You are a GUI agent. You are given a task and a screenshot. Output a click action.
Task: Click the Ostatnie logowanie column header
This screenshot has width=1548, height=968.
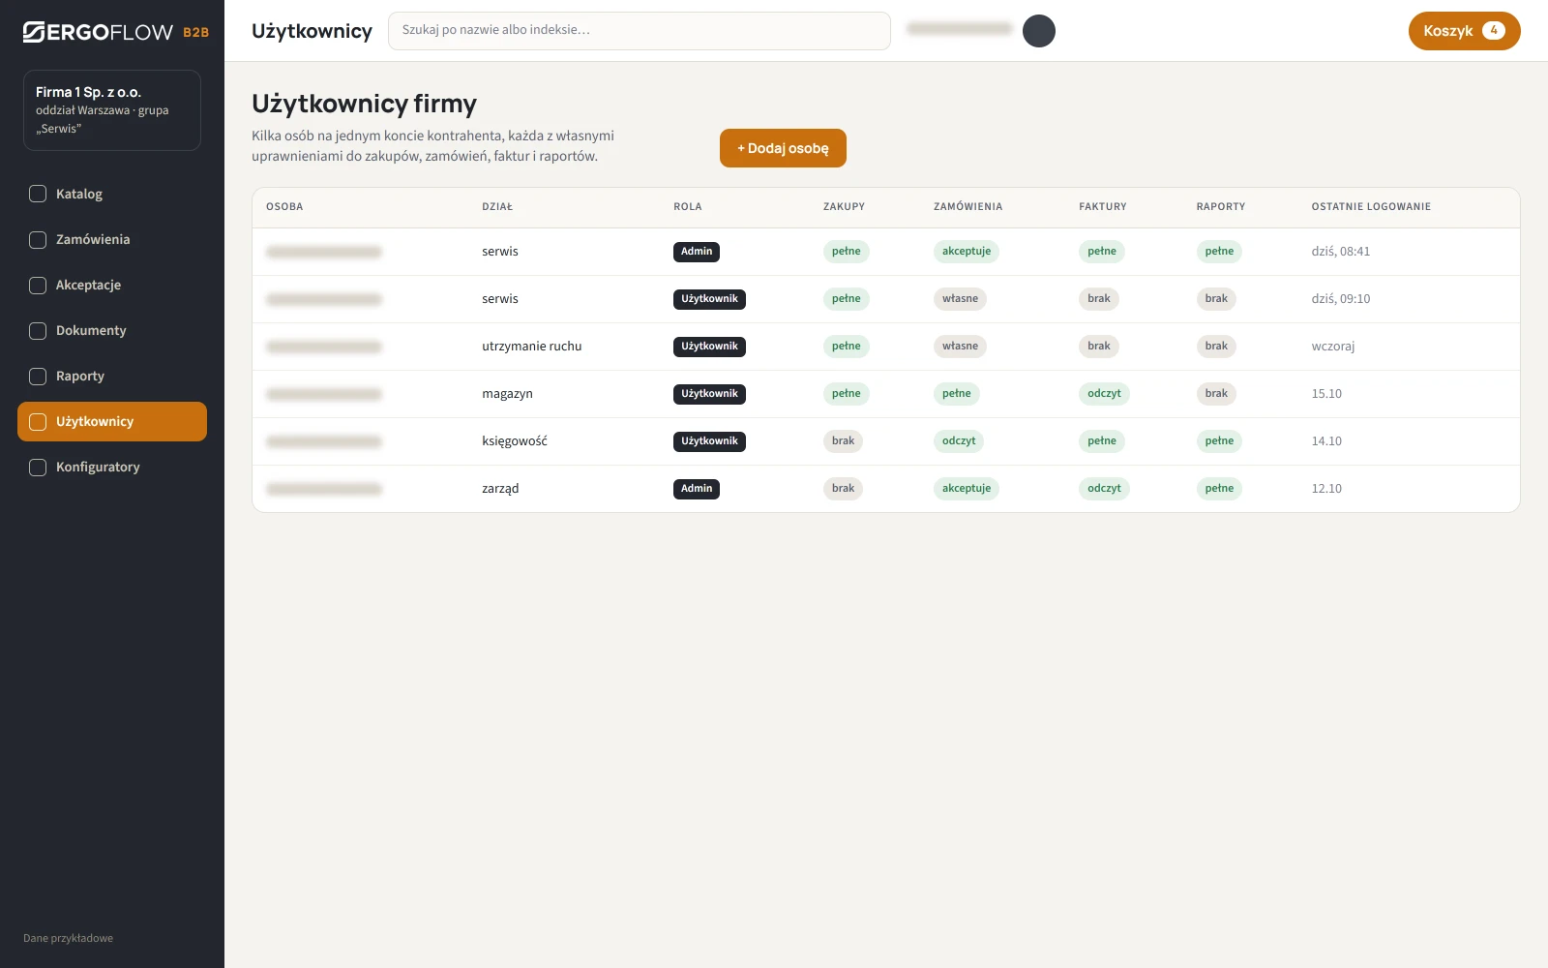pyautogui.click(x=1371, y=207)
